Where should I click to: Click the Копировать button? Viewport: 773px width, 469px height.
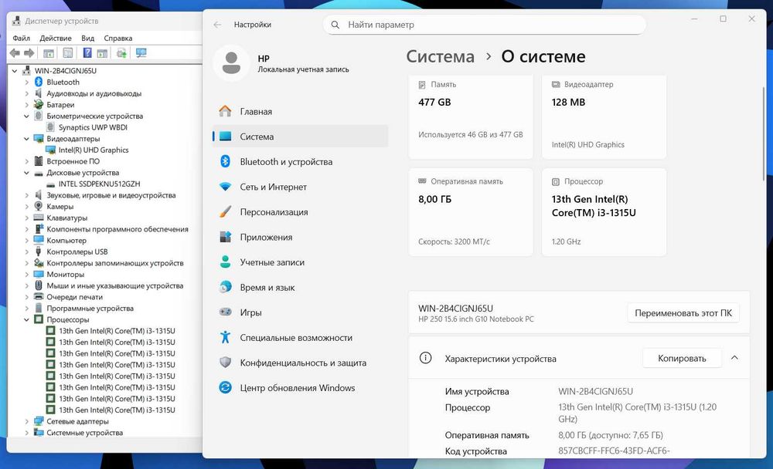coord(682,358)
